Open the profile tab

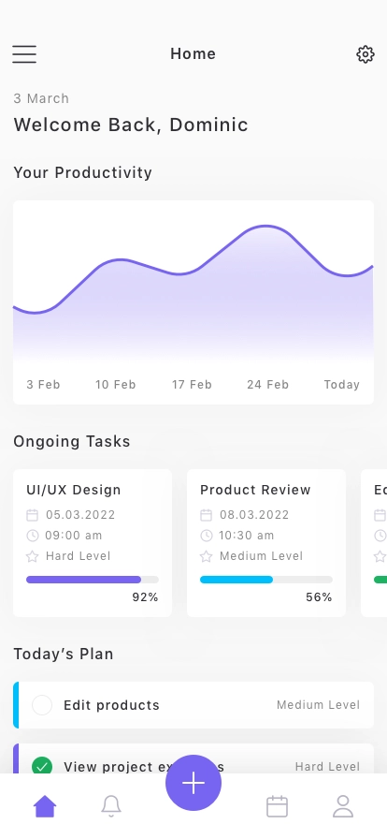pyautogui.click(x=343, y=806)
